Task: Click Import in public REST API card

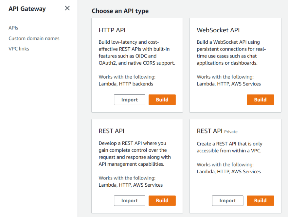Action: 130,200
